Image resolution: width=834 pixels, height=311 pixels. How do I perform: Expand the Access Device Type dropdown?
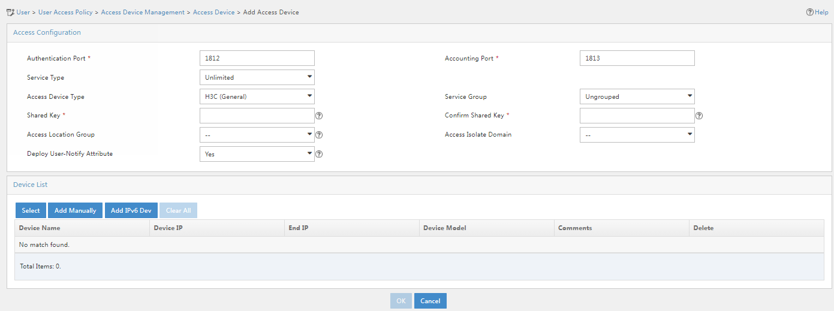pyautogui.click(x=257, y=96)
